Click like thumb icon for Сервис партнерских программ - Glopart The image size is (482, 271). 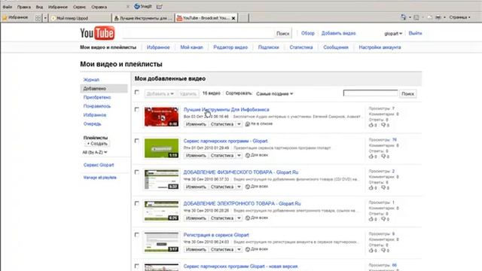point(371,157)
